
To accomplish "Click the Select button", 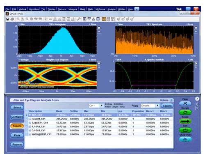I will pos(17,108).
